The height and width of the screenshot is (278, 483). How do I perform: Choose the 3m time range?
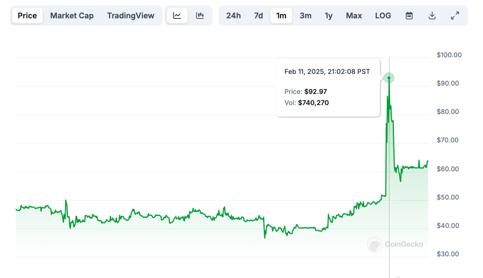305,16
